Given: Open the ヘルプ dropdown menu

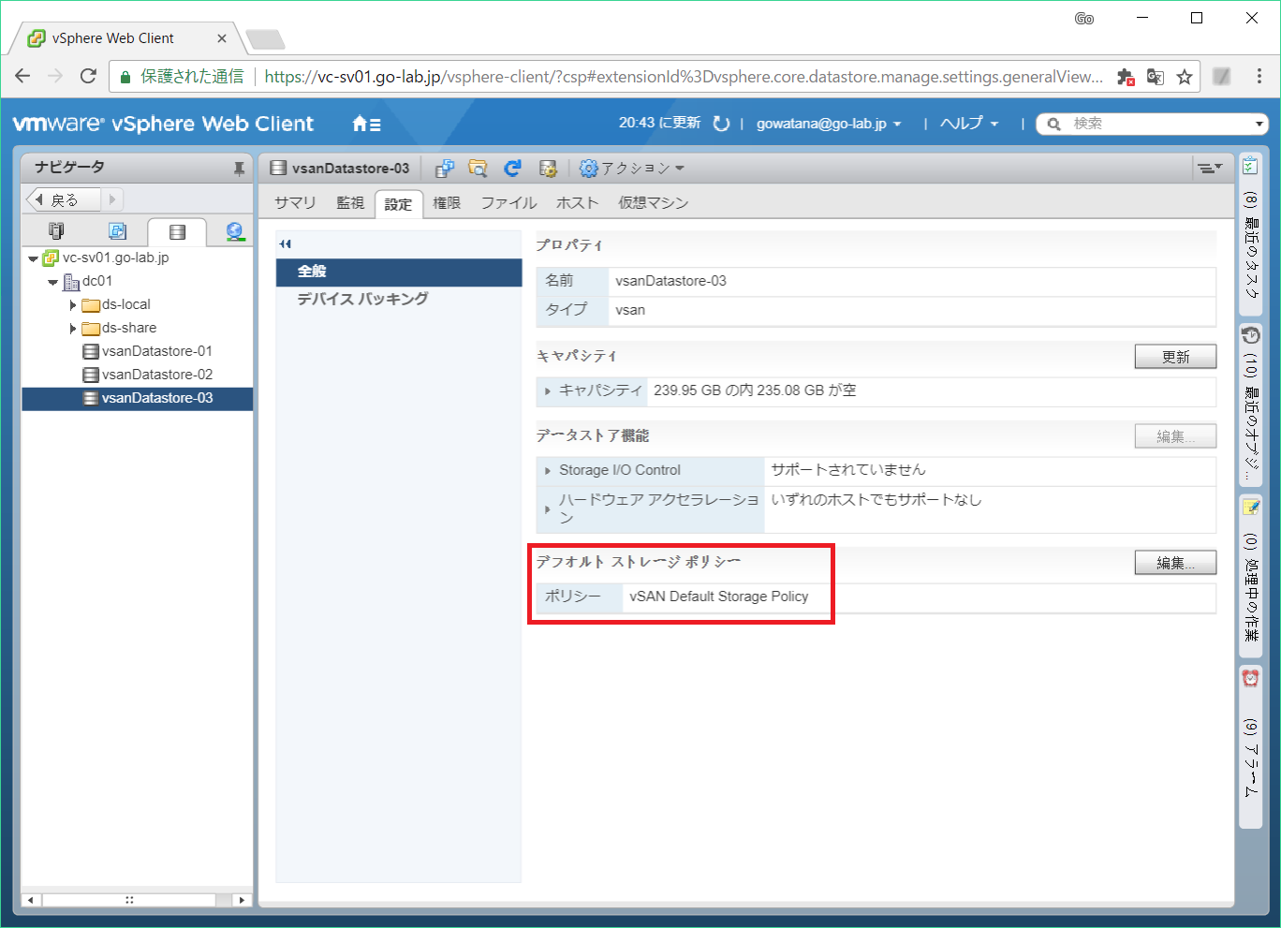Looking at the screenshot, I should 969,124.
